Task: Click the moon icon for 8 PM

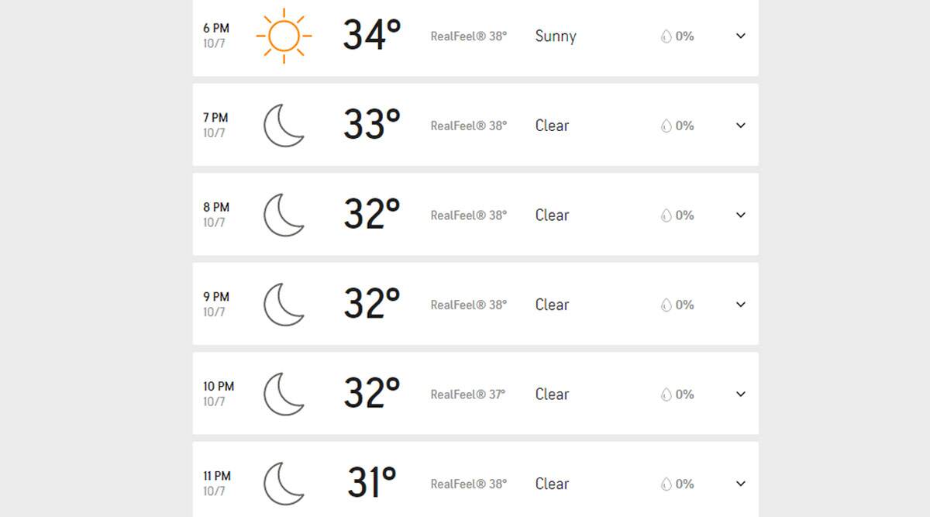Action: click(x=284, y=215)
